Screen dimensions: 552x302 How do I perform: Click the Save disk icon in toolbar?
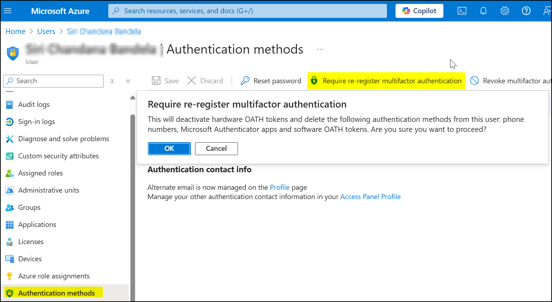click(x=156, y=80)
